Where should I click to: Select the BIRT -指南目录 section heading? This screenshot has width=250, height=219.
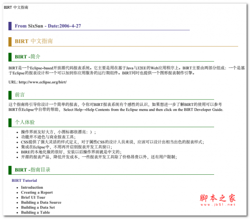(32, 170)
